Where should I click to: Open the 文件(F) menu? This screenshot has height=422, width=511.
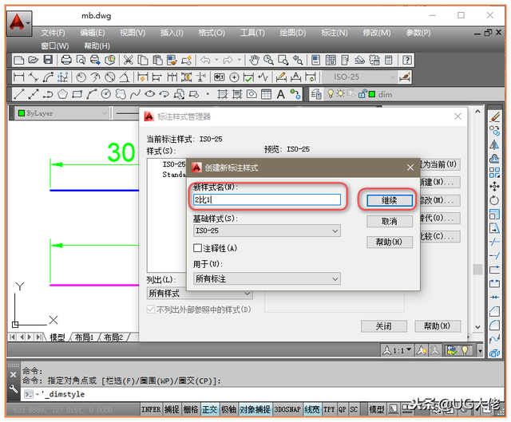click(53, 33)
